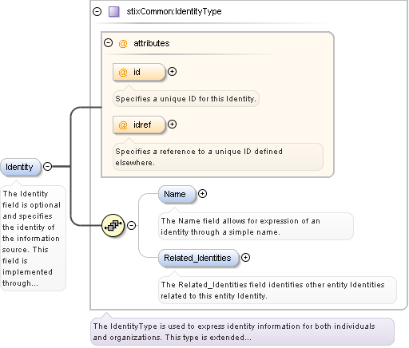Expand the Related_Identities element
This screenshot has height=348, width=409.
[x=245, y=258]
